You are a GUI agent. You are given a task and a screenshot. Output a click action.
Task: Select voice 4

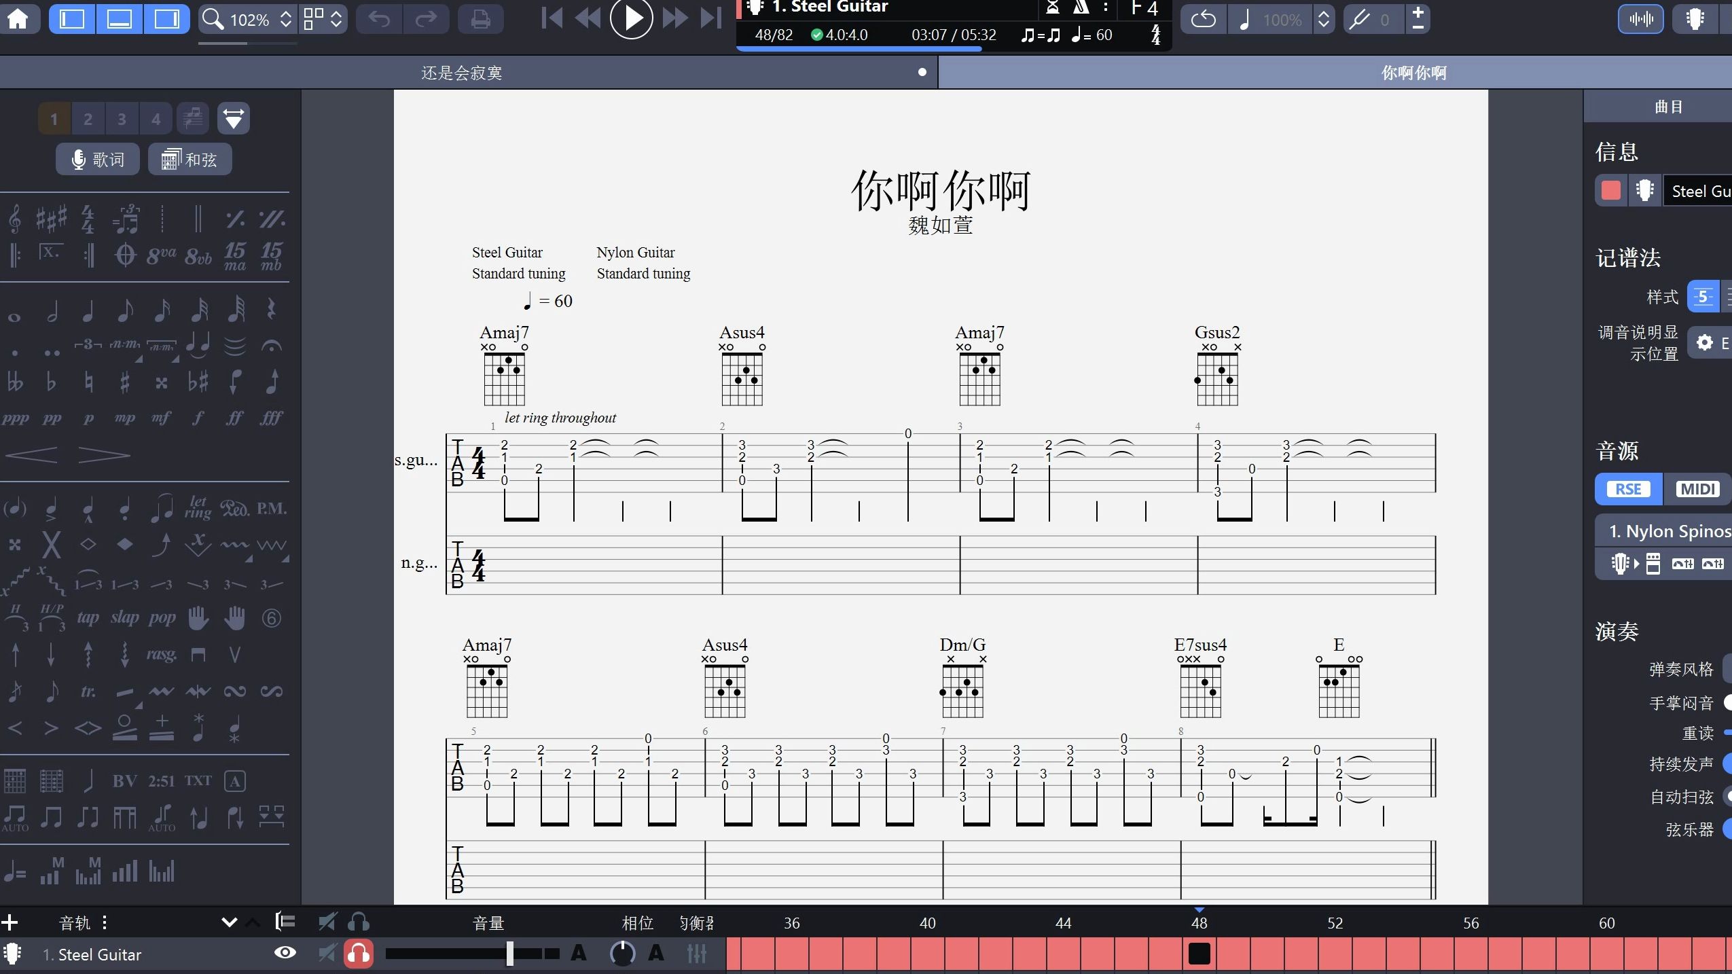pos(156,119)
